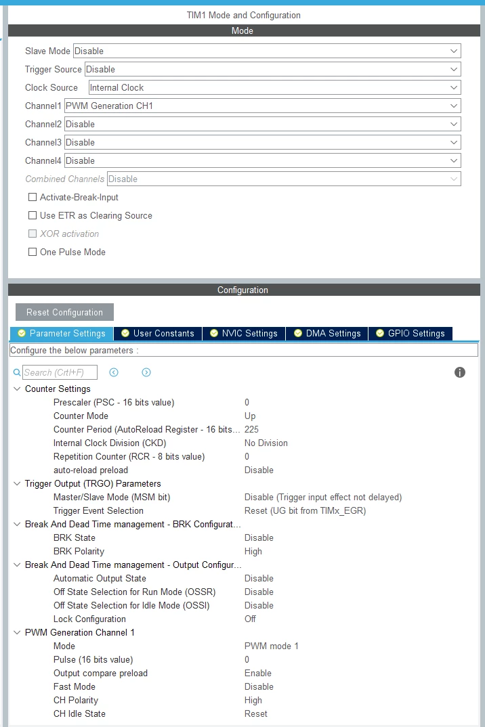The width and height of the screenshot is (485, 727).
Task: Open the NVIC Settings tab
Action: [244, 333]
